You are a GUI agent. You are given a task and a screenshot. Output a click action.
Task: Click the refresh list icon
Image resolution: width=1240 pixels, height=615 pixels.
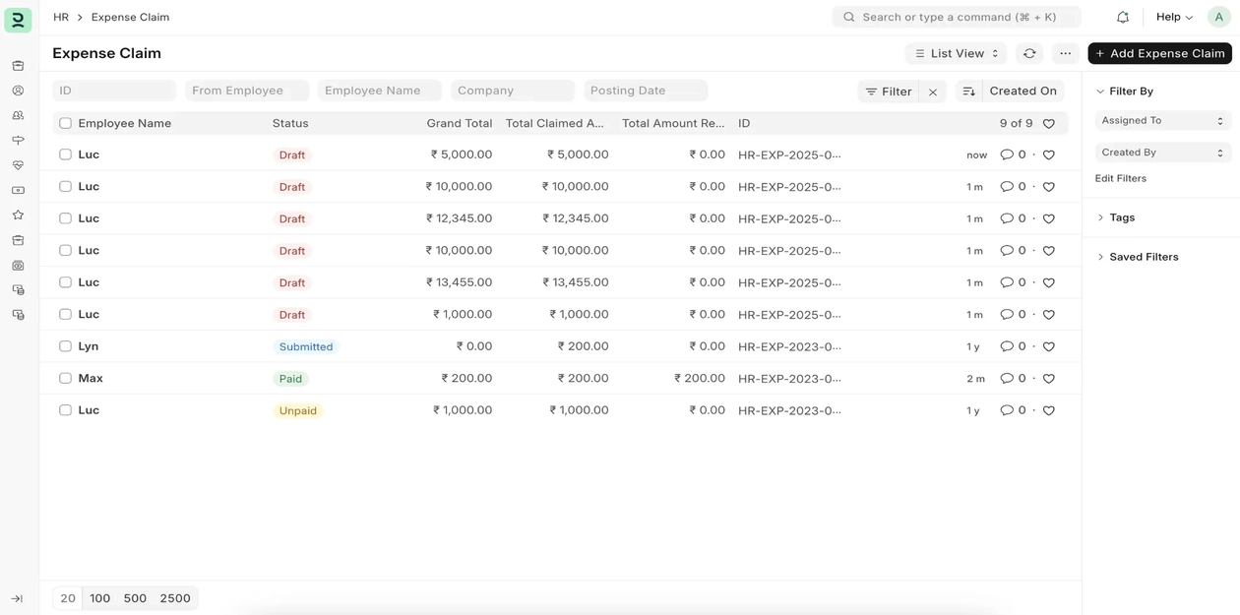point(1029,53)
